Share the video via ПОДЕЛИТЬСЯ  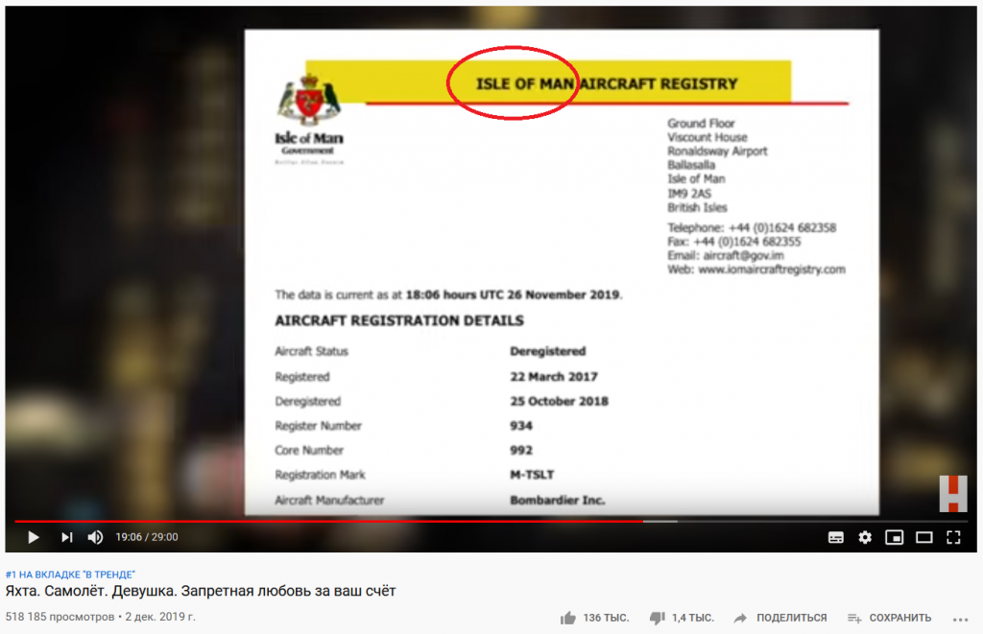click(780, 618)
